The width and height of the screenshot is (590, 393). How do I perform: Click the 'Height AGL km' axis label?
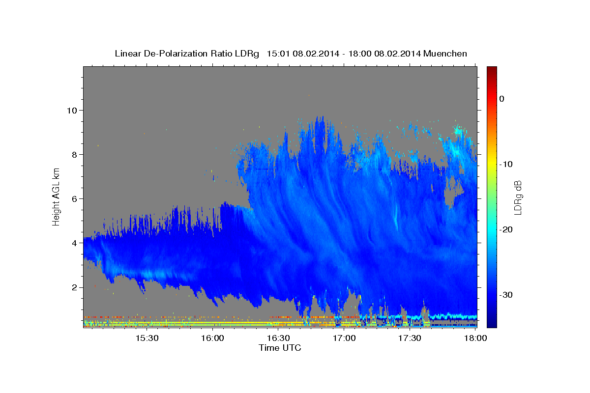point(57,197)
